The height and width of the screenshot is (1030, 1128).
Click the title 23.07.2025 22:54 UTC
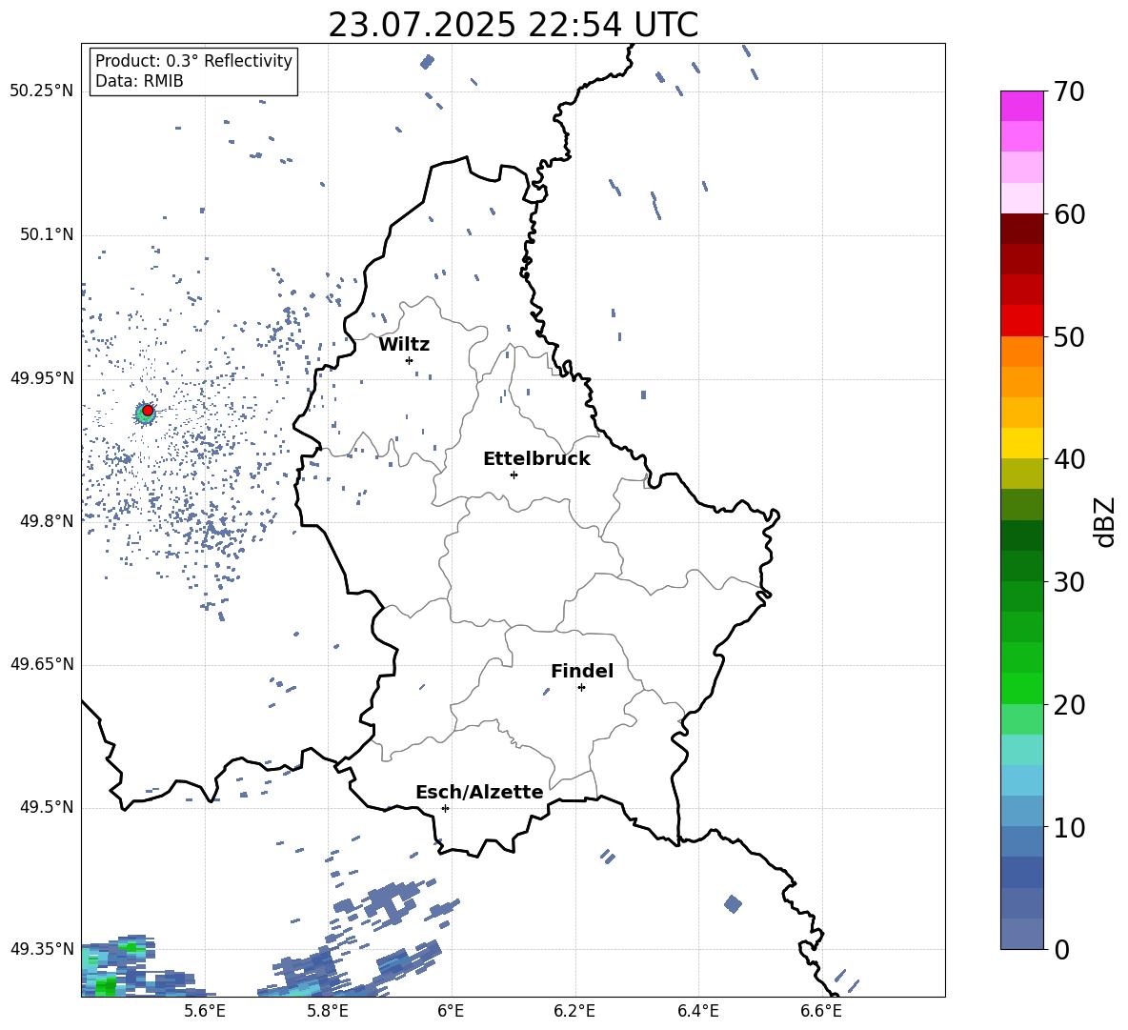[x=513, y=25]
